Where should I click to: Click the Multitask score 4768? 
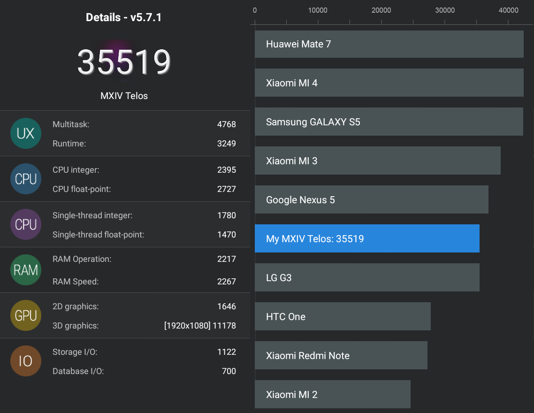click(227, 124)
